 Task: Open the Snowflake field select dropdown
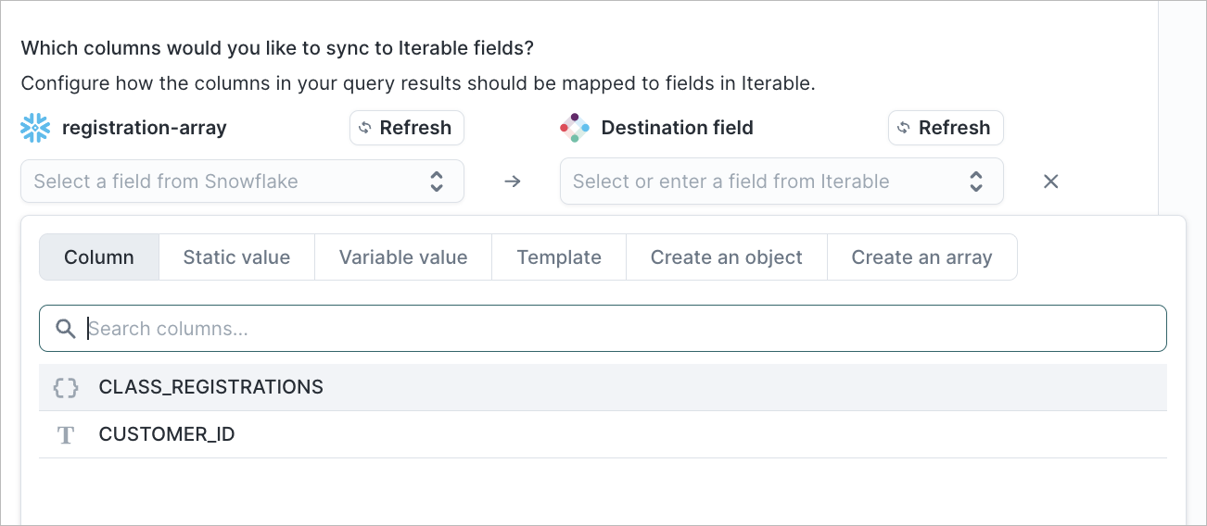pyautogui.click(x=242, y=182)
